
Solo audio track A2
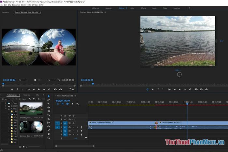tap(78, 131)
